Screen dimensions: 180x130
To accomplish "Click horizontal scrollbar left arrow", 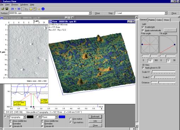I will (x=1, y=129).
